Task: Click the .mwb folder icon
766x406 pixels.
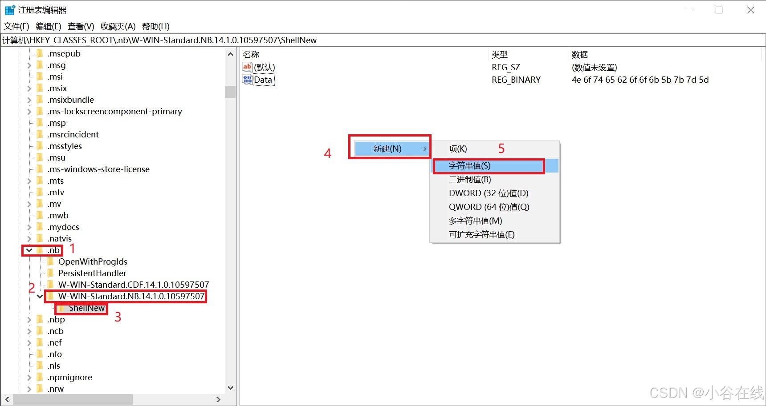Action: [x=40, y=215]
